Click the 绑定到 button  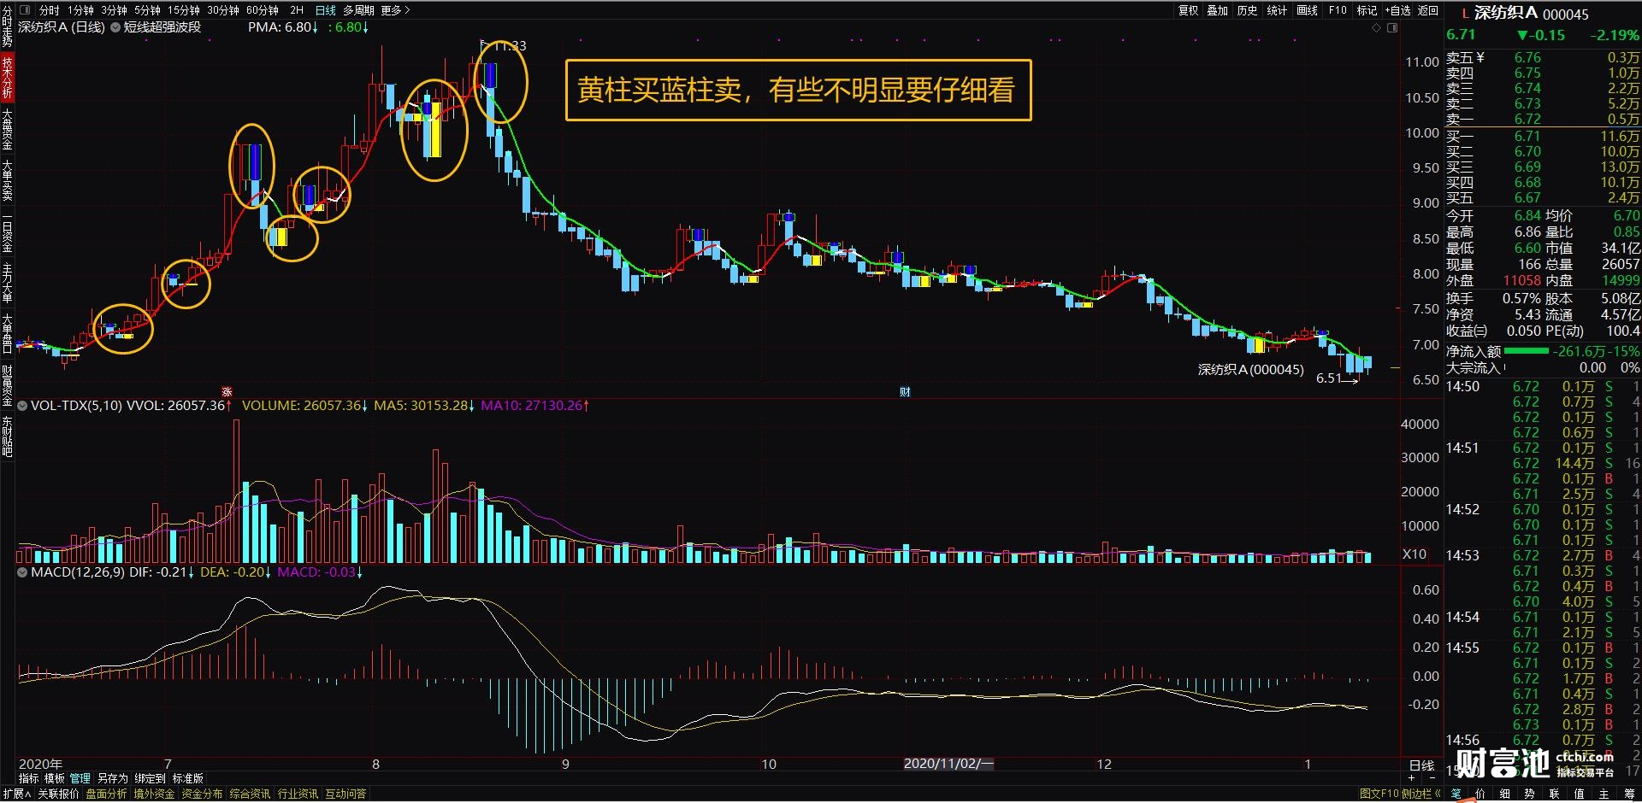click(x=150, y=778)
